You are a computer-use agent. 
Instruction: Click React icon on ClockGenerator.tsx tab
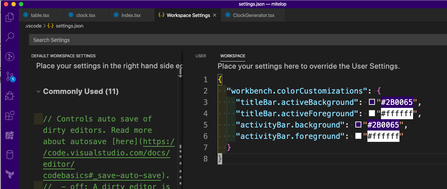pyautogui.click(x=227, y=15)
